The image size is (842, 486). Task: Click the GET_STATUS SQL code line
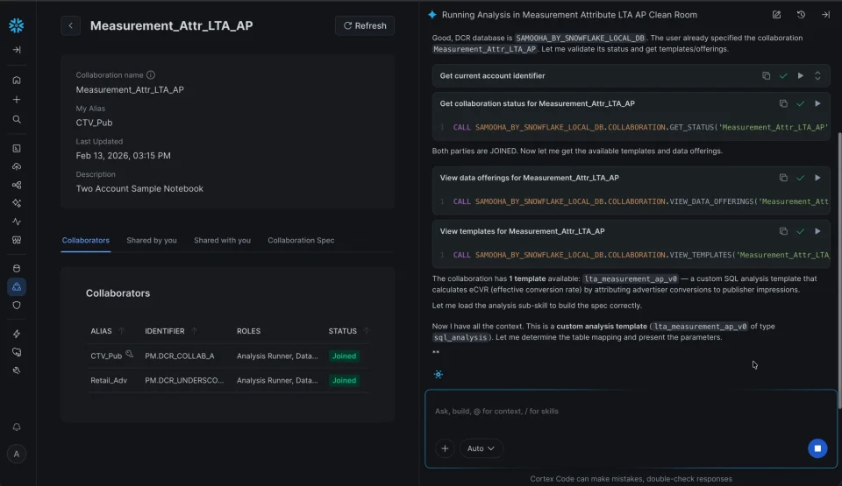tap(640, 128)
